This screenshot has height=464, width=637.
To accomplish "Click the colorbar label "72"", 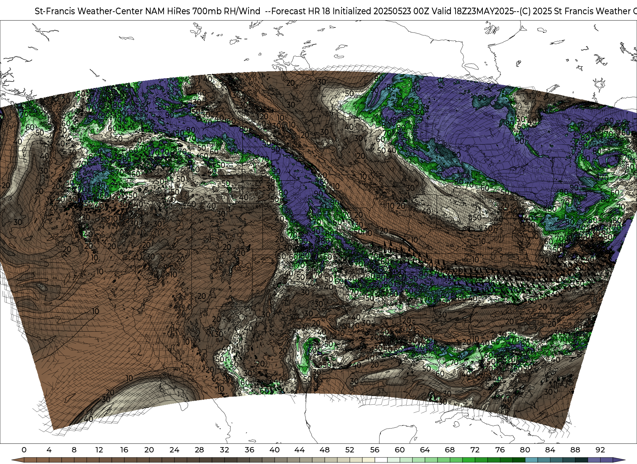I will click(475, 450).
